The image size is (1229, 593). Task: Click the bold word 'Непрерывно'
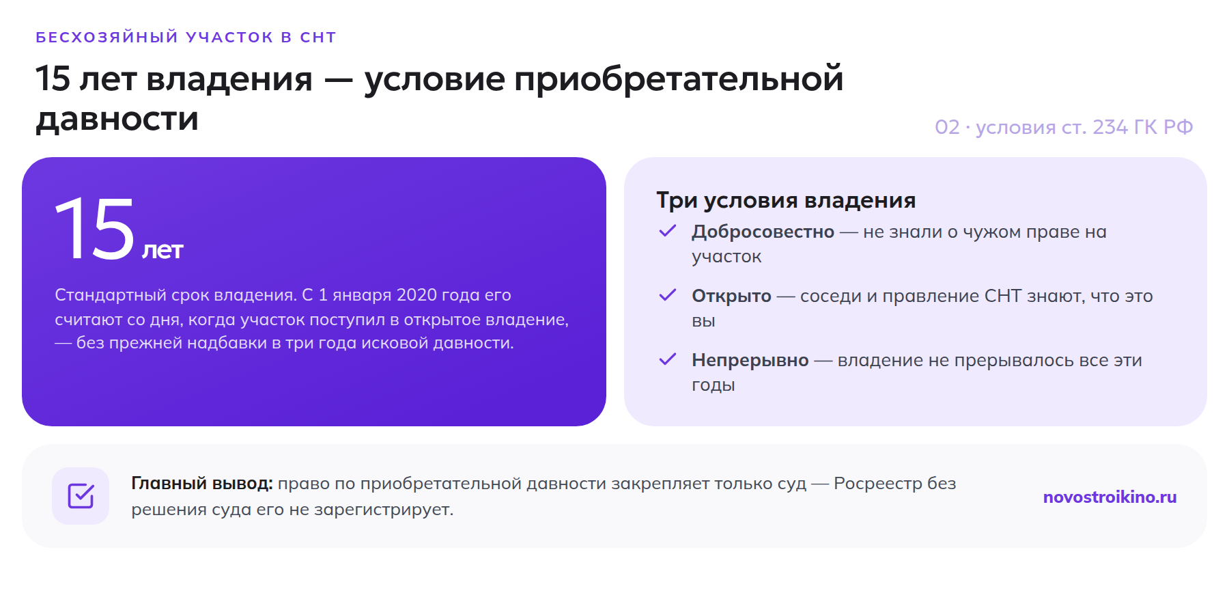pos(750,360)
